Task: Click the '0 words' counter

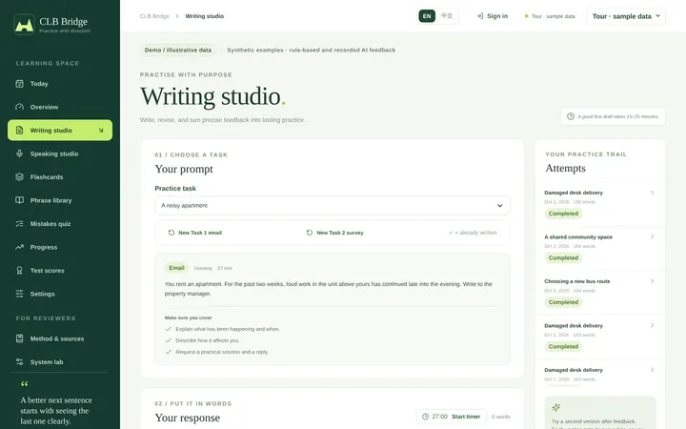Action: pyautogui.click(x=500, y=417)
